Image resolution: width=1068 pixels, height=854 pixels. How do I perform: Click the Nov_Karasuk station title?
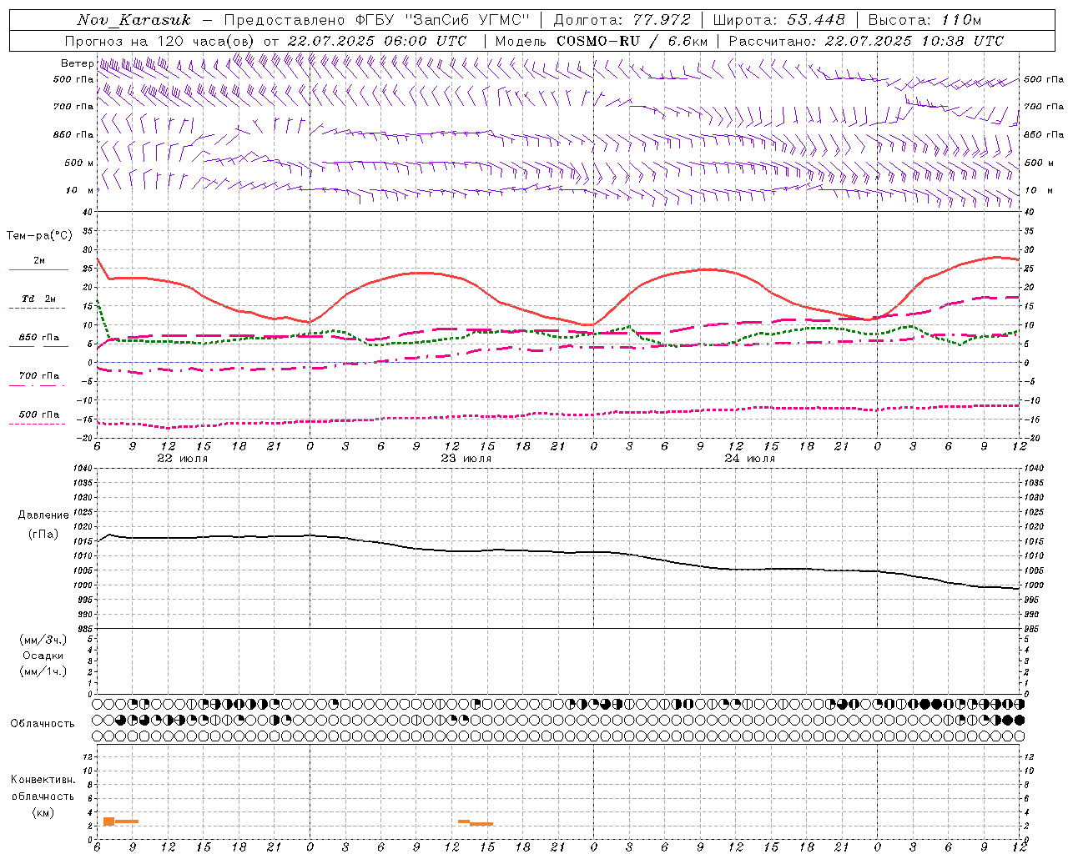point(133,20)
